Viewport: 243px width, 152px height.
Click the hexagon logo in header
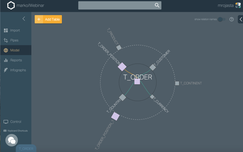tap(11, 5)
